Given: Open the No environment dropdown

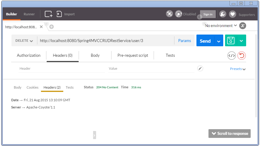Looking at the screenshot, I should [221, 26].
